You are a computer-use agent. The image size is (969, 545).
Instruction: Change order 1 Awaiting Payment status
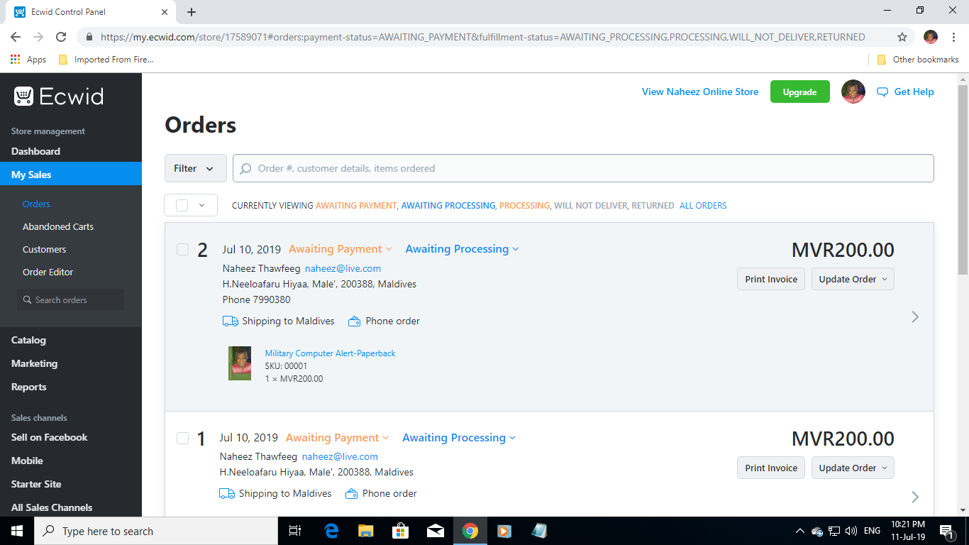click(337, 438)
